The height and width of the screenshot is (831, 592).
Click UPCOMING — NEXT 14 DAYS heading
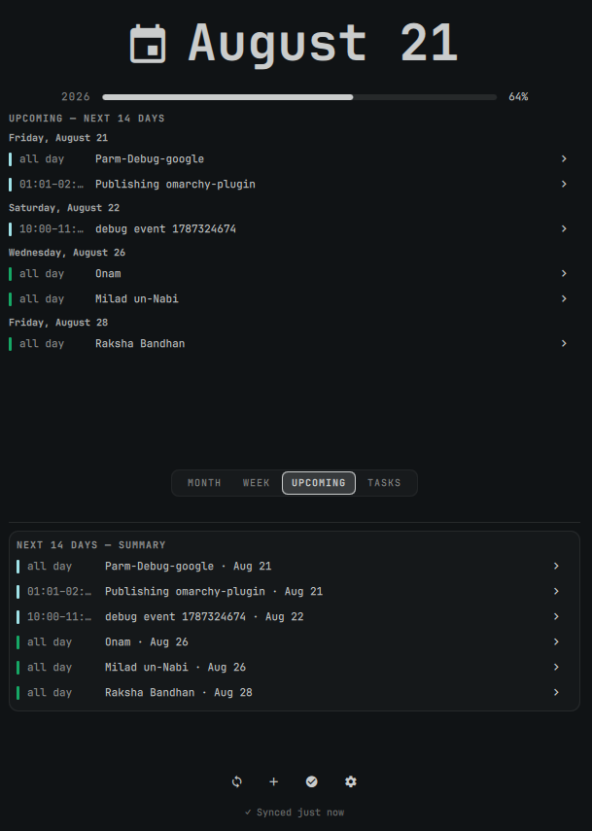[x=87, y=119]
